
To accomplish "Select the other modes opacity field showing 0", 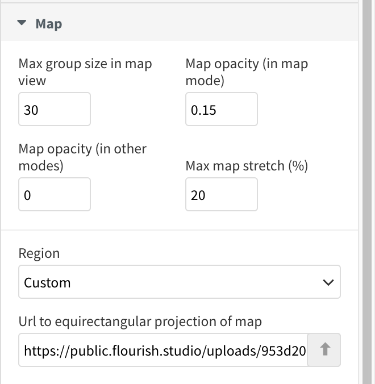I will click(55, 194).
